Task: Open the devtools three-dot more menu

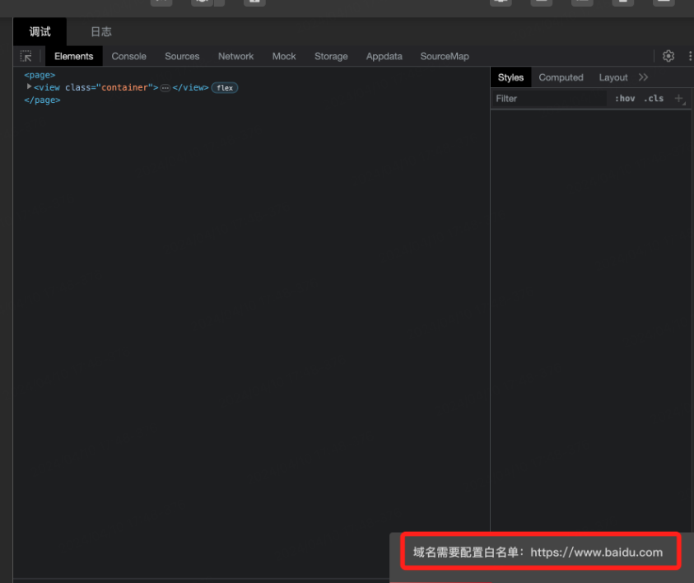Action: 690,56
